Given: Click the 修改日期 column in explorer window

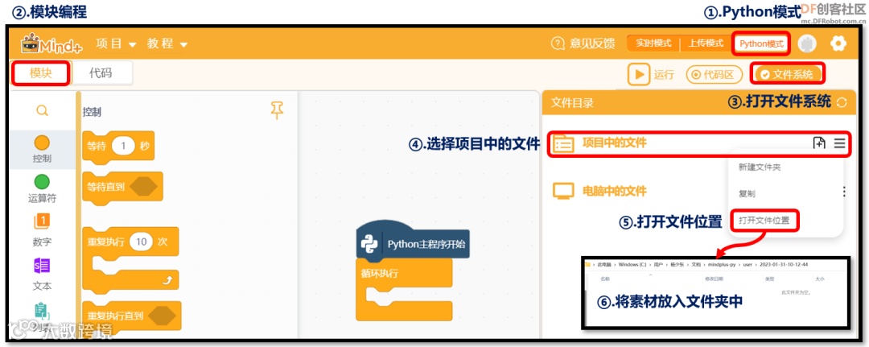Looking at the screenshot, I should (x=712, y=279).
